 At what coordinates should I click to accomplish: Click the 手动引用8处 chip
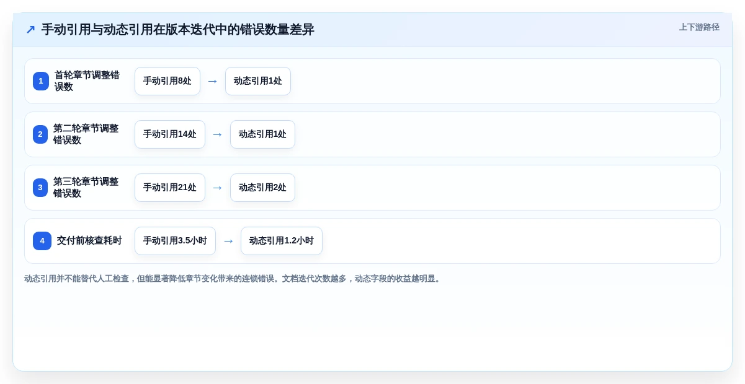[167, 81]
